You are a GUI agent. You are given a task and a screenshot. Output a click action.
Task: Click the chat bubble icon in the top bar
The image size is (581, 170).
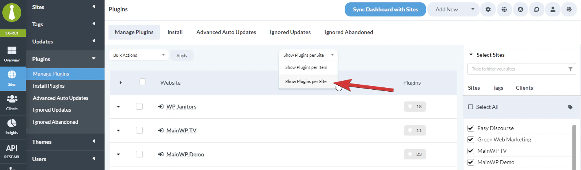pyautogui.click(x=537, y=9)
